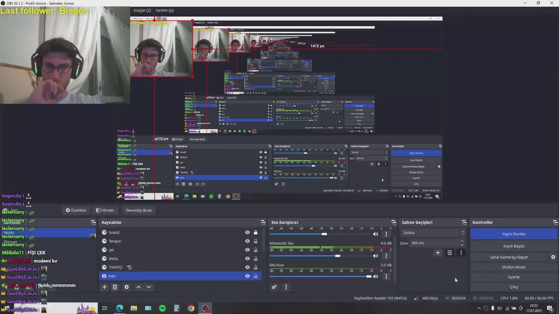The height and width of the screenshot is (314, 559).
Task: Hide the livadd source
Action: (x=247, y=232)
